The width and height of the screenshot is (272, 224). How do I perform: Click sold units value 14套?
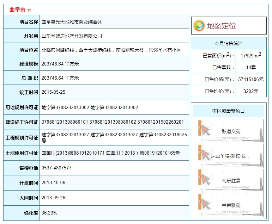click(251, 67)
